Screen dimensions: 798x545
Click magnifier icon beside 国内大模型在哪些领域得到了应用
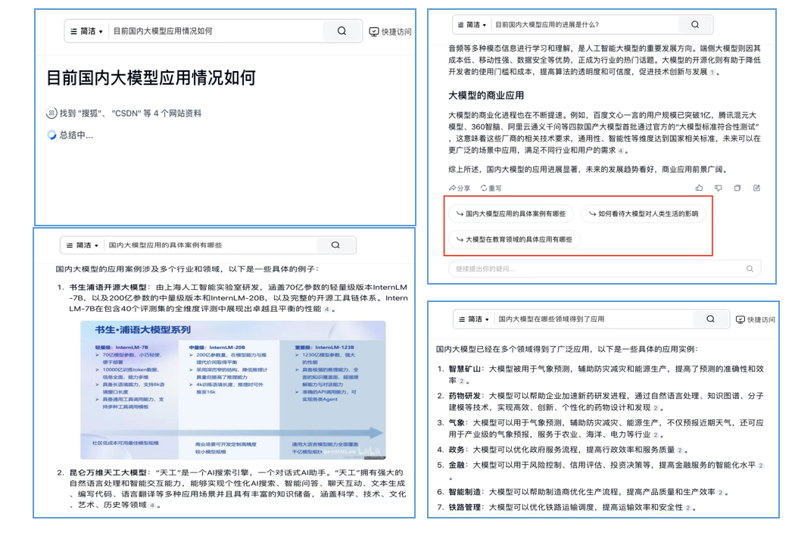710,319
